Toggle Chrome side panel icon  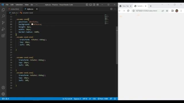(x=172, y=11)
